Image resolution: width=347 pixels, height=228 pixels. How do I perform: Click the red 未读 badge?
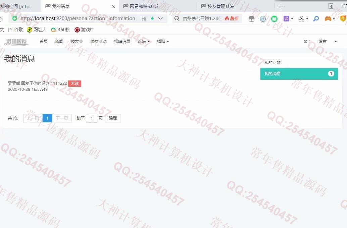tap(75, 83)
